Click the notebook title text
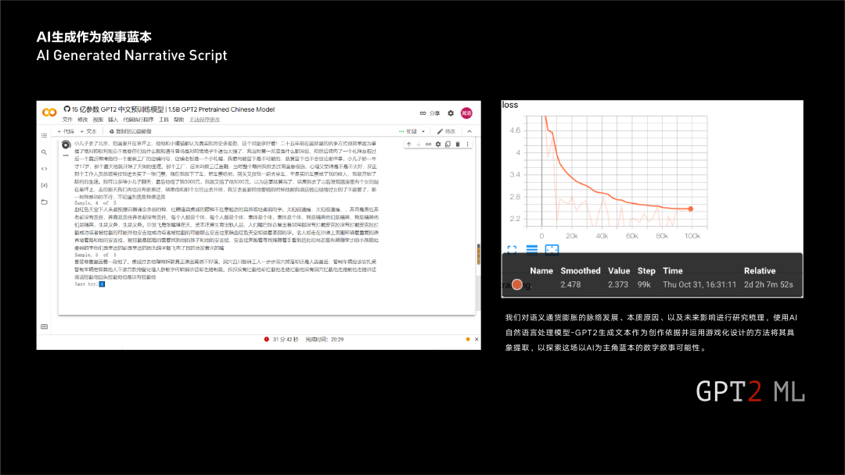Screen dimensions: 845x475 [x=173, y=109]
